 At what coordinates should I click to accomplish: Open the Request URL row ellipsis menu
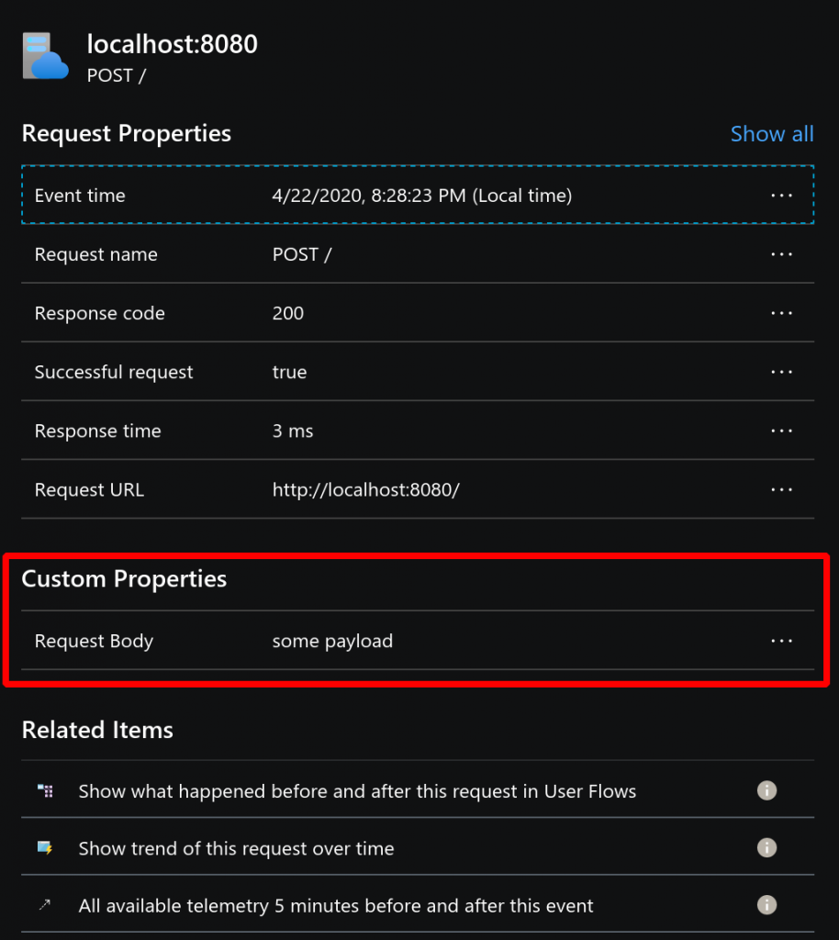tap(781, 489)
